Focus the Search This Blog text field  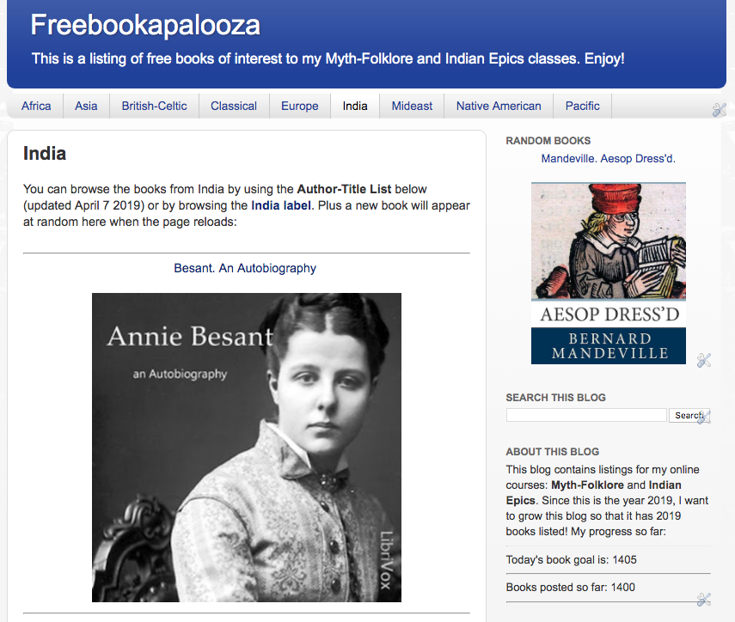point(586,415)
